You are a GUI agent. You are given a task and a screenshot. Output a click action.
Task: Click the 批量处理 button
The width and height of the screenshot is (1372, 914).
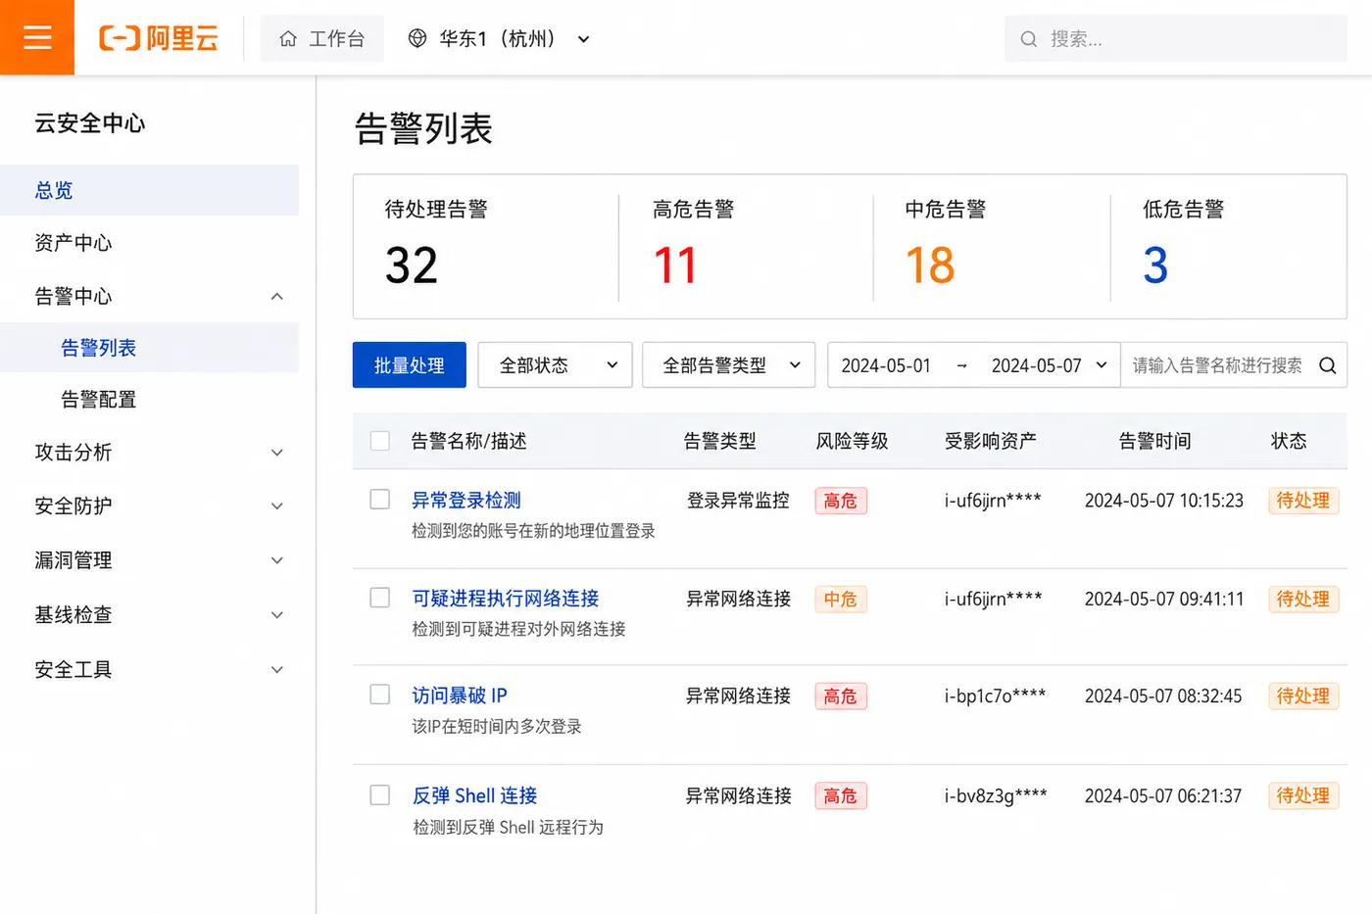(x=410, y=365)
